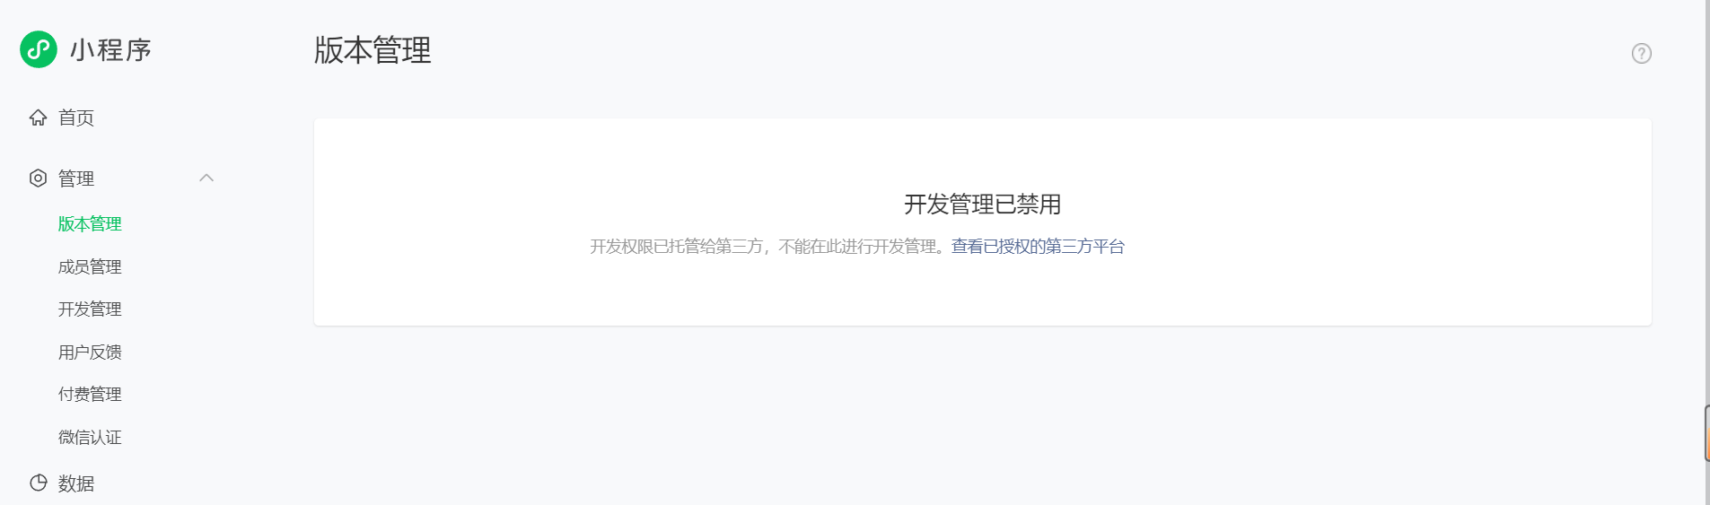This screenshot has height=505, width=1710.
Task: Click the 开发管理已禁用 heading text
Action: 983,205
